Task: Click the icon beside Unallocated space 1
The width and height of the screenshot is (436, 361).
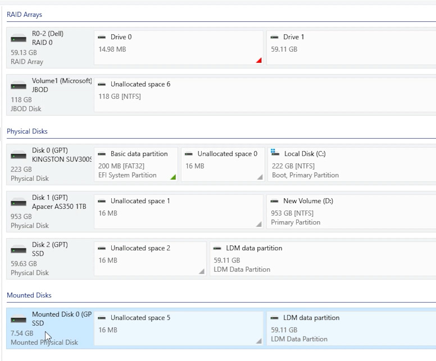Action: click(x=102, y=201)
